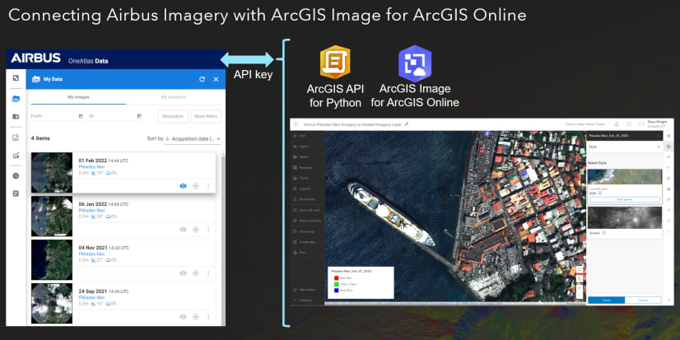
Task: Open My Data folder icon in Airbus sidebar
Action: (16, 99)
